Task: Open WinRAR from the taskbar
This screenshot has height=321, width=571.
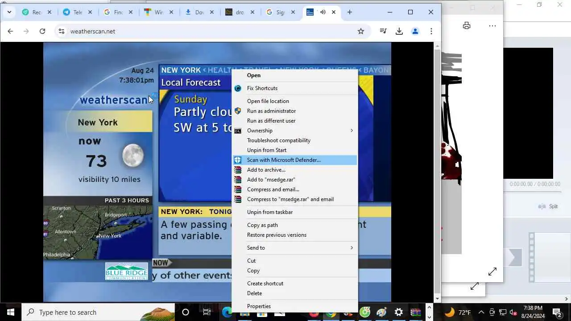Action: pyautogui.click(x=416, y=312)
